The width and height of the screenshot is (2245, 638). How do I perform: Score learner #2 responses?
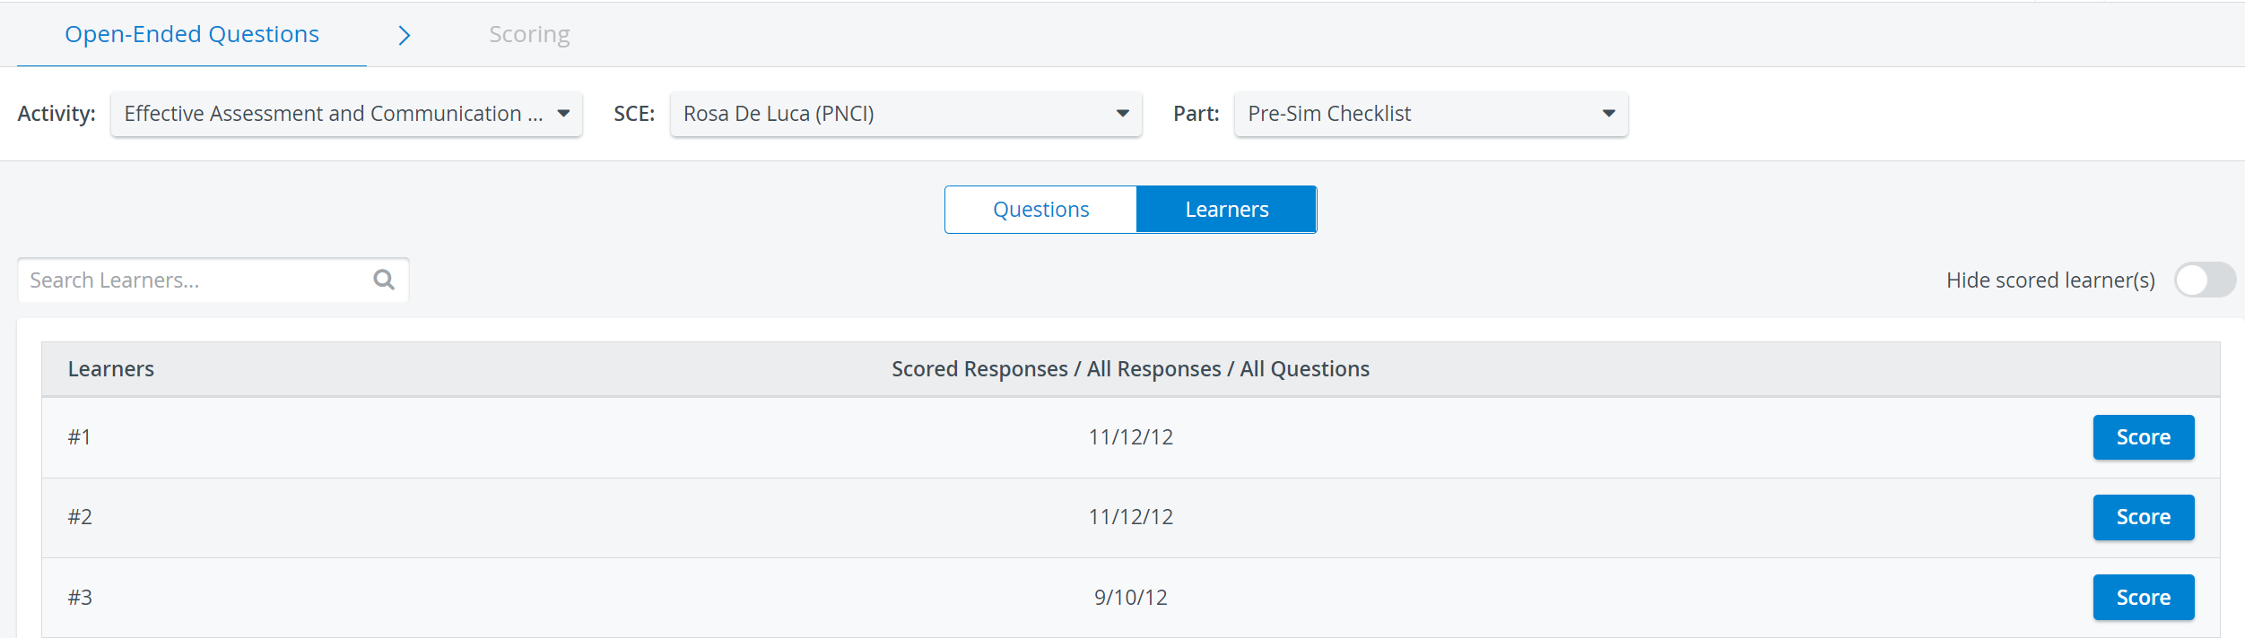[2144, 517]
